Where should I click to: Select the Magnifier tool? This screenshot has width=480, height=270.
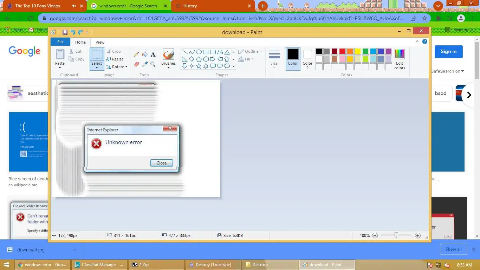point(153,64)
